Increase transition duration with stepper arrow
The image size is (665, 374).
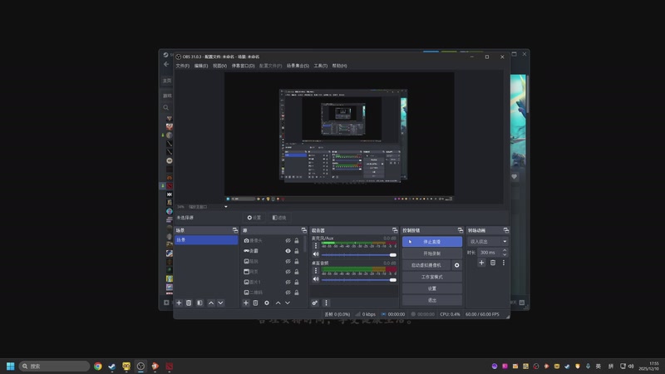click(504, 250)
